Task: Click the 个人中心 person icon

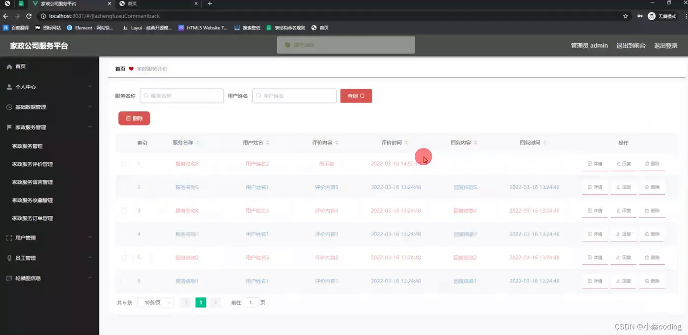Action: pos(9,87)
